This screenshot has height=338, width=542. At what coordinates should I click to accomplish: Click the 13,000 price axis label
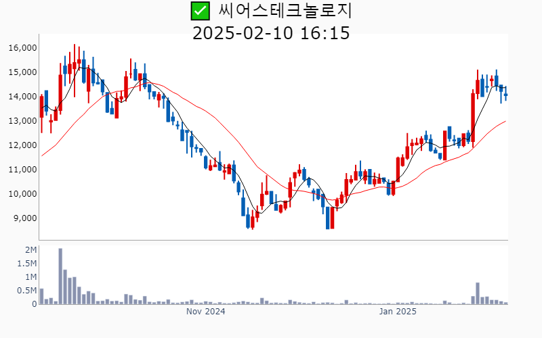[x=23, y=121]
